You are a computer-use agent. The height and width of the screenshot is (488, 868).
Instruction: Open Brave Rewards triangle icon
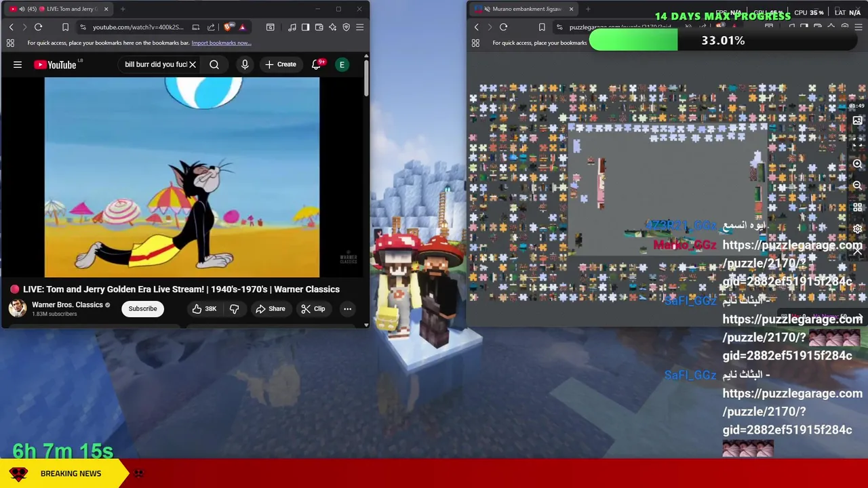242,27
